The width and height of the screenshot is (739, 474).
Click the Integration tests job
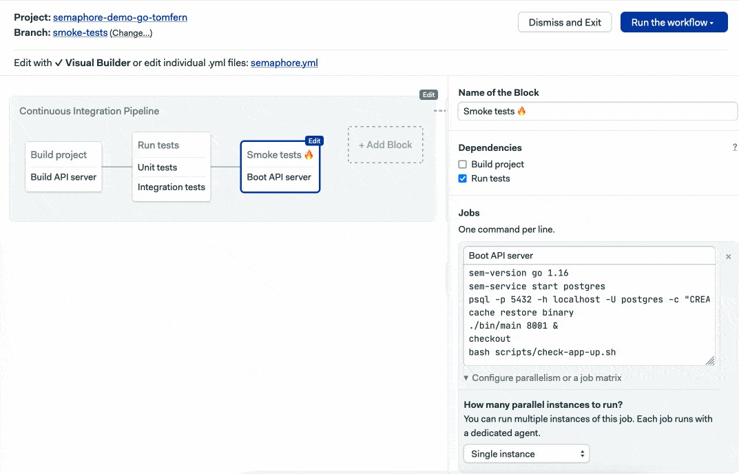tap(171, 187)
